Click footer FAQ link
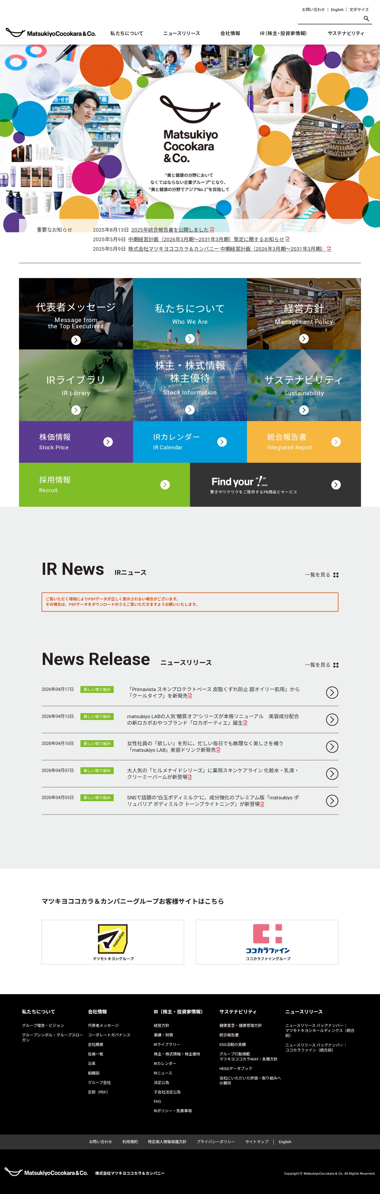The height and width of the screenshot is (1194, 380). (x=157, y=1101)
